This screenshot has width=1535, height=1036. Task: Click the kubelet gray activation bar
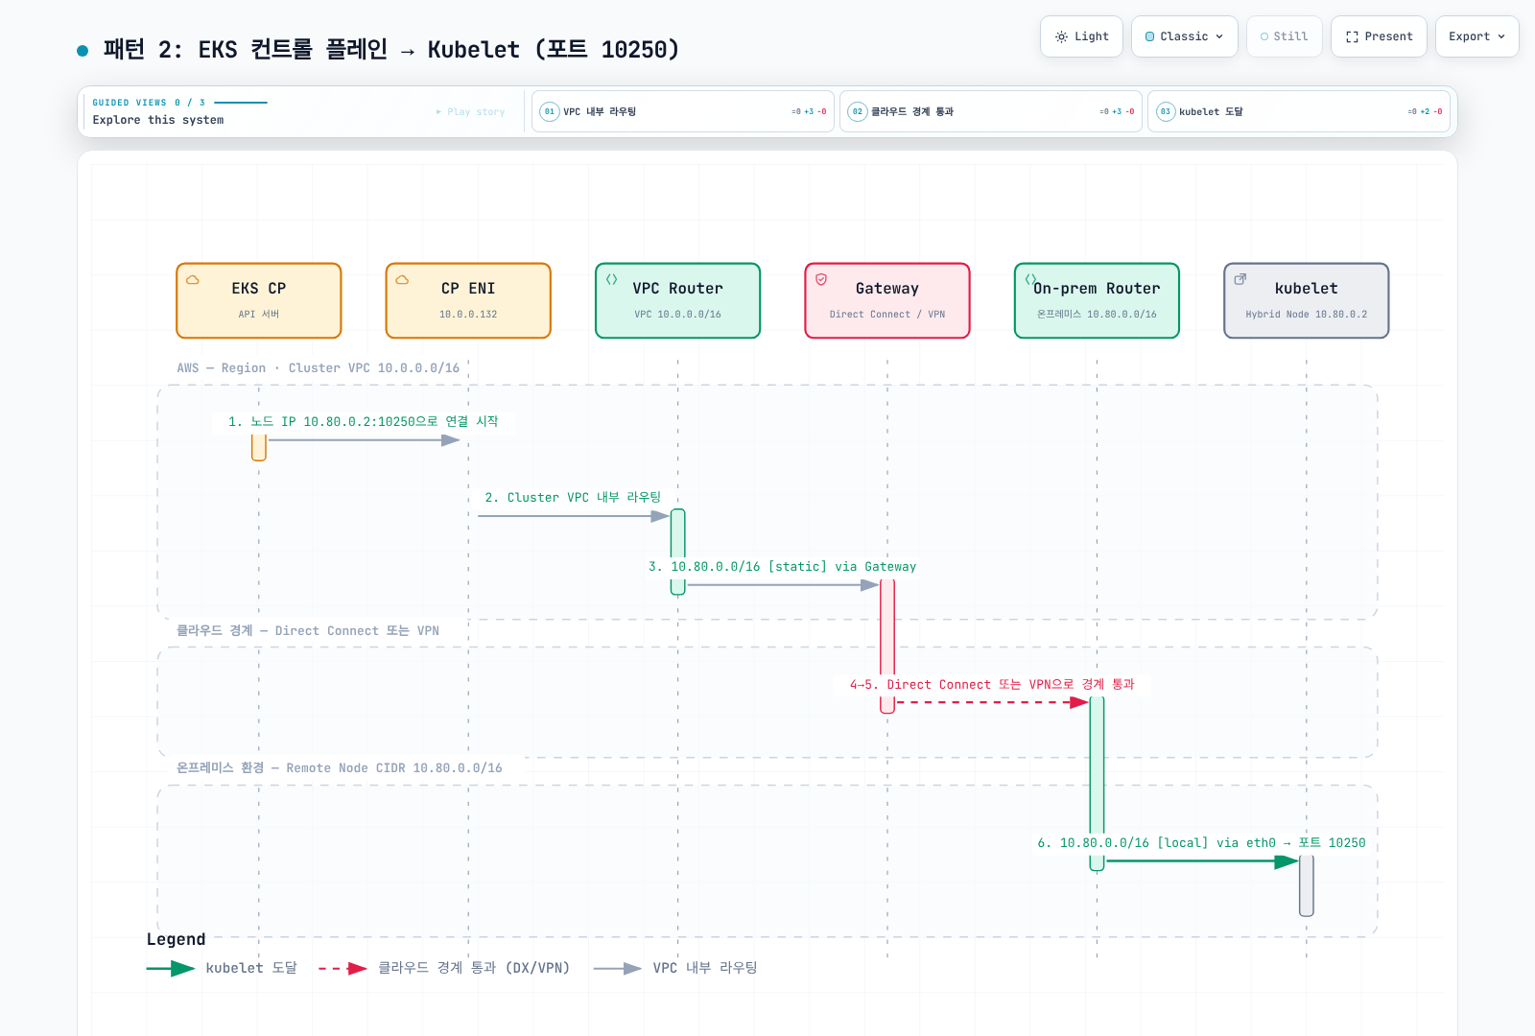(1307, 885)
